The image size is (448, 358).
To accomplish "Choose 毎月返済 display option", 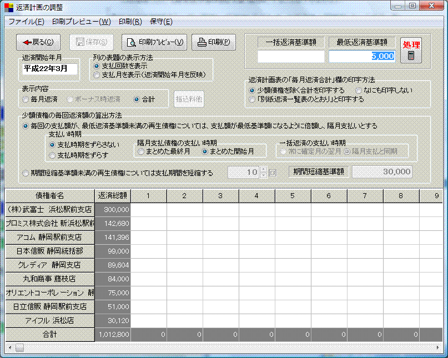I will pyautogui.click(x=26, y=99).
